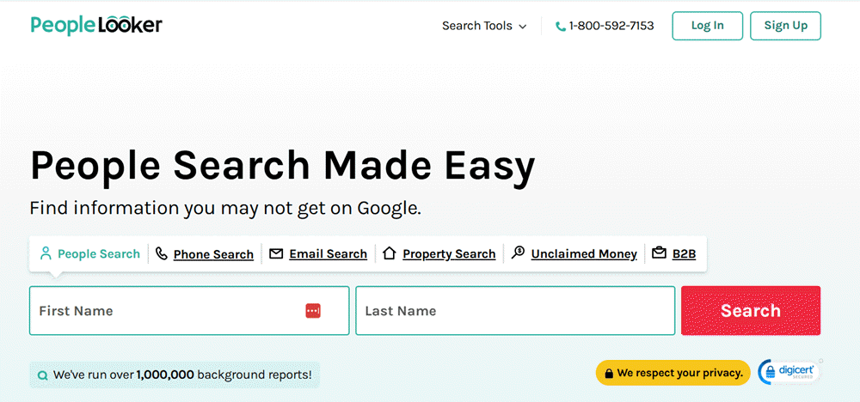
Task: Switch to the Phone Search tab
Action: click(x=213, y=254)
